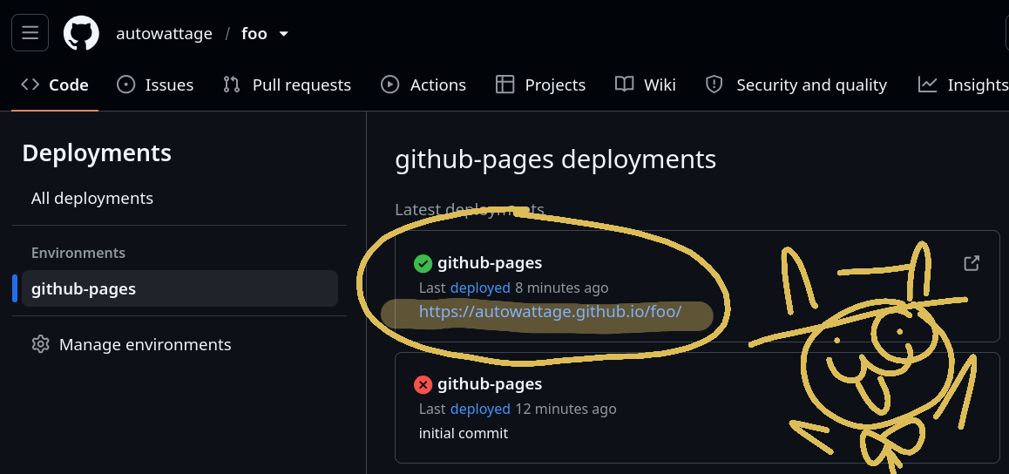The image size is (1009, 474).
Task: Click the github-pages deployments heading
Action: (x=555, y=159)
